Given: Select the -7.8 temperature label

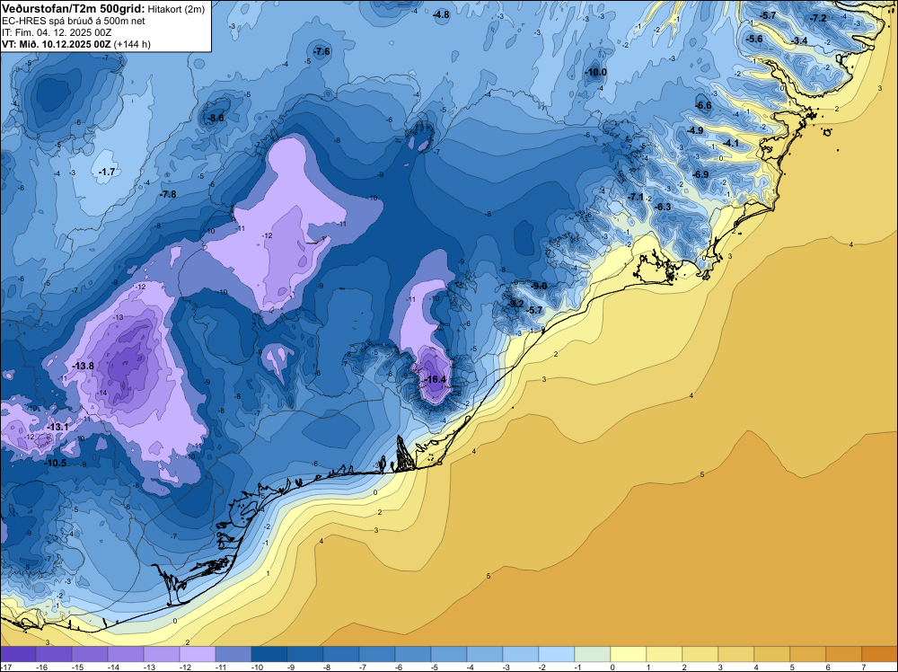Looking at the screenshot, I should pyautogui.click(x=168, y=194).
